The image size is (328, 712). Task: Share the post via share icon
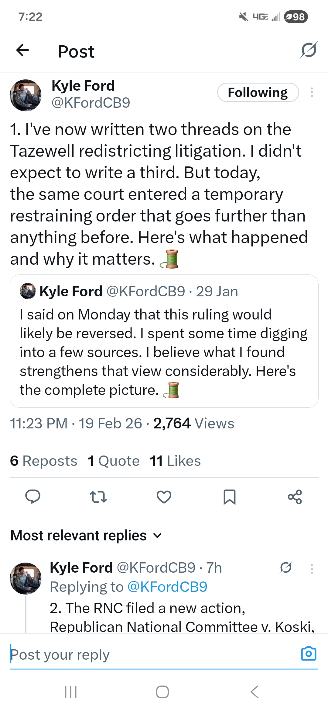point(295,497)
